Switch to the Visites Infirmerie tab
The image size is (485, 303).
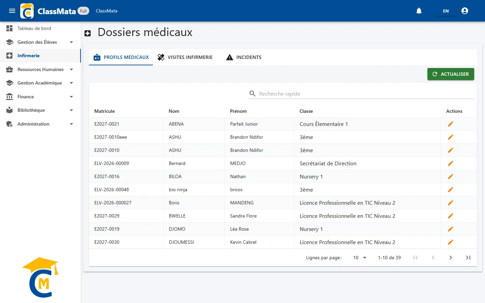(185, 57)
